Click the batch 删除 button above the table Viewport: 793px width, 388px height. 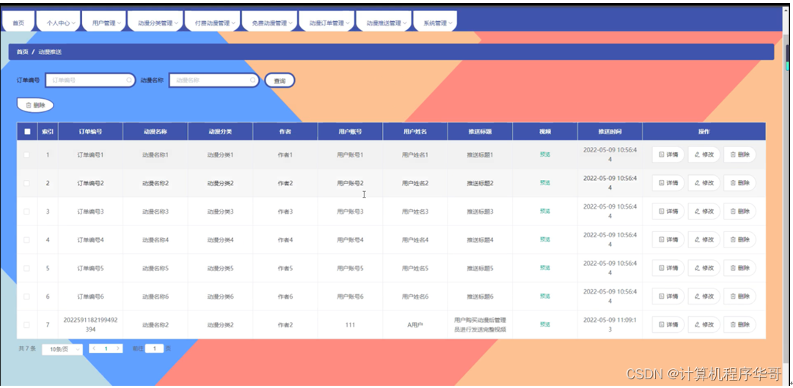[x=35, y=105]
